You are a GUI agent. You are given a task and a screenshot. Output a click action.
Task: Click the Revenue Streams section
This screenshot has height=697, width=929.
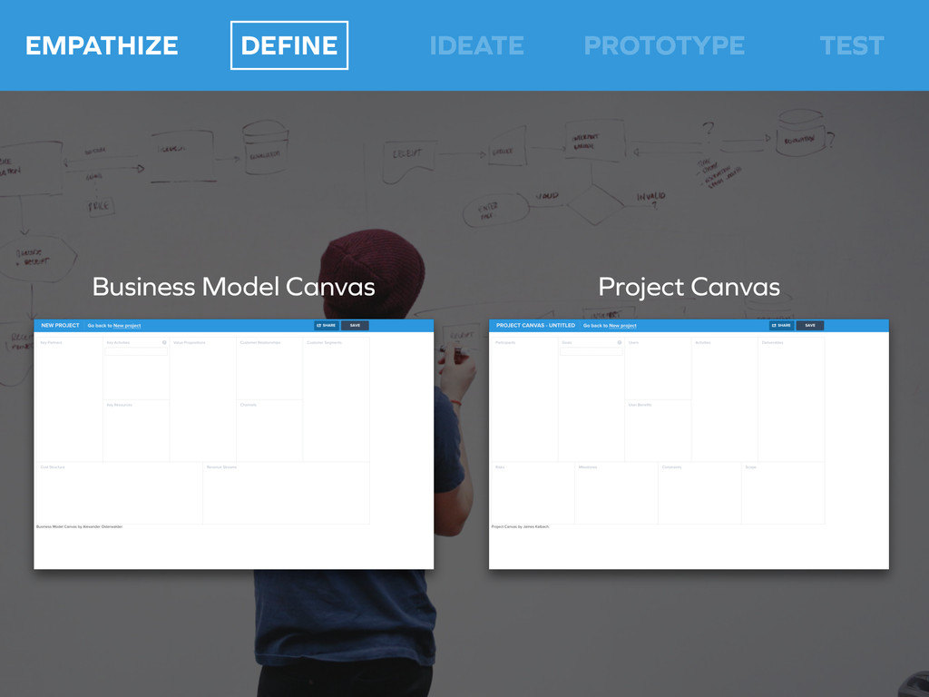[286, 495]
